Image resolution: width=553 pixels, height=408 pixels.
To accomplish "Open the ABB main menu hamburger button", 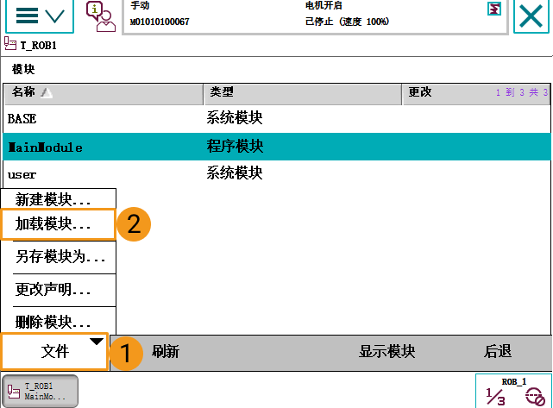I will click(x=40, y=16).
